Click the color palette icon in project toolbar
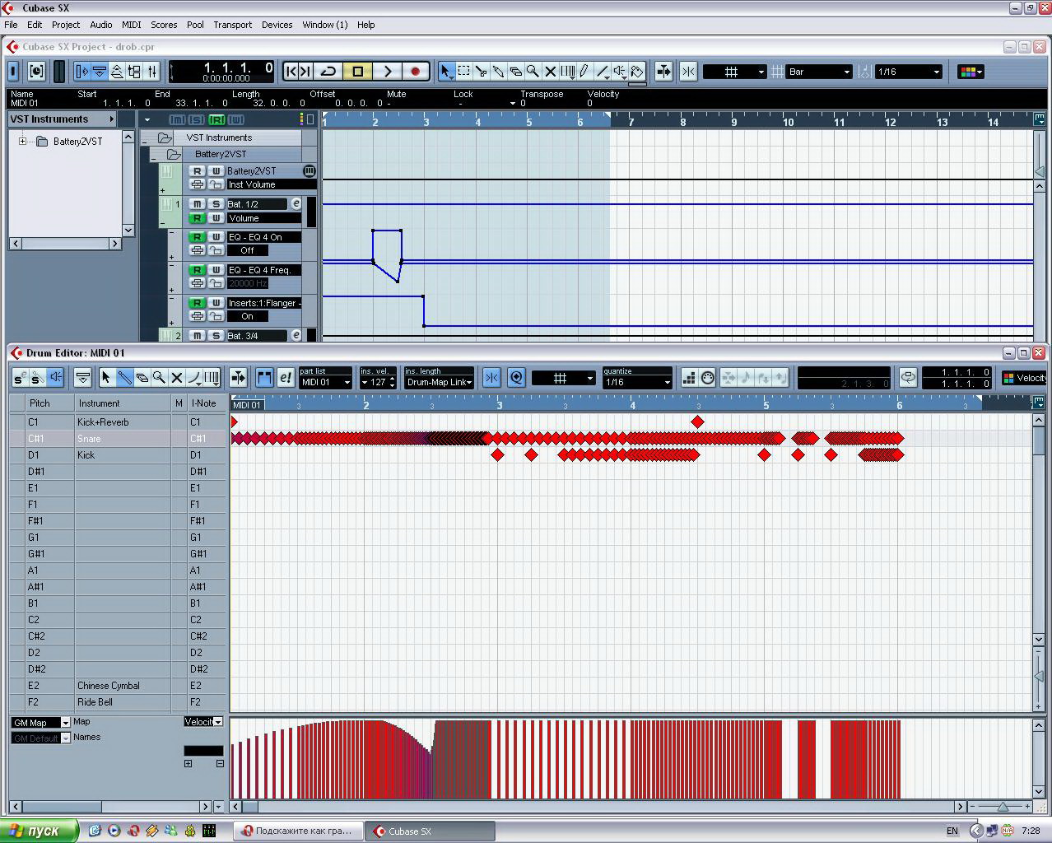 click(x=971, y=72)
